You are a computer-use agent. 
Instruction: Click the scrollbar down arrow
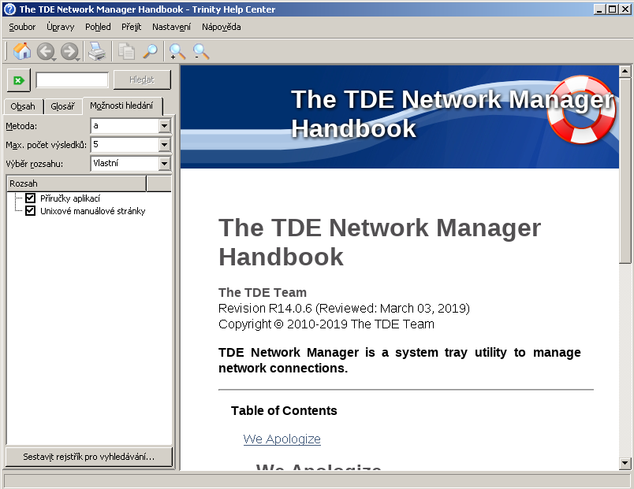625,463
